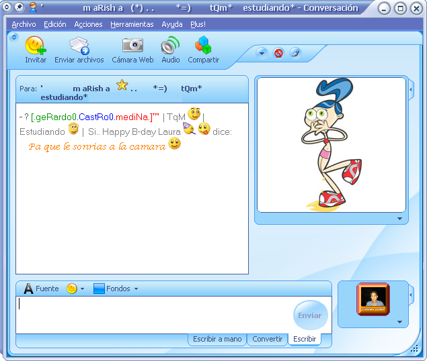The height and width of the screenshot is (361, 427).
Task: Open the Compartir activities icon
Action: coord(203,45)
